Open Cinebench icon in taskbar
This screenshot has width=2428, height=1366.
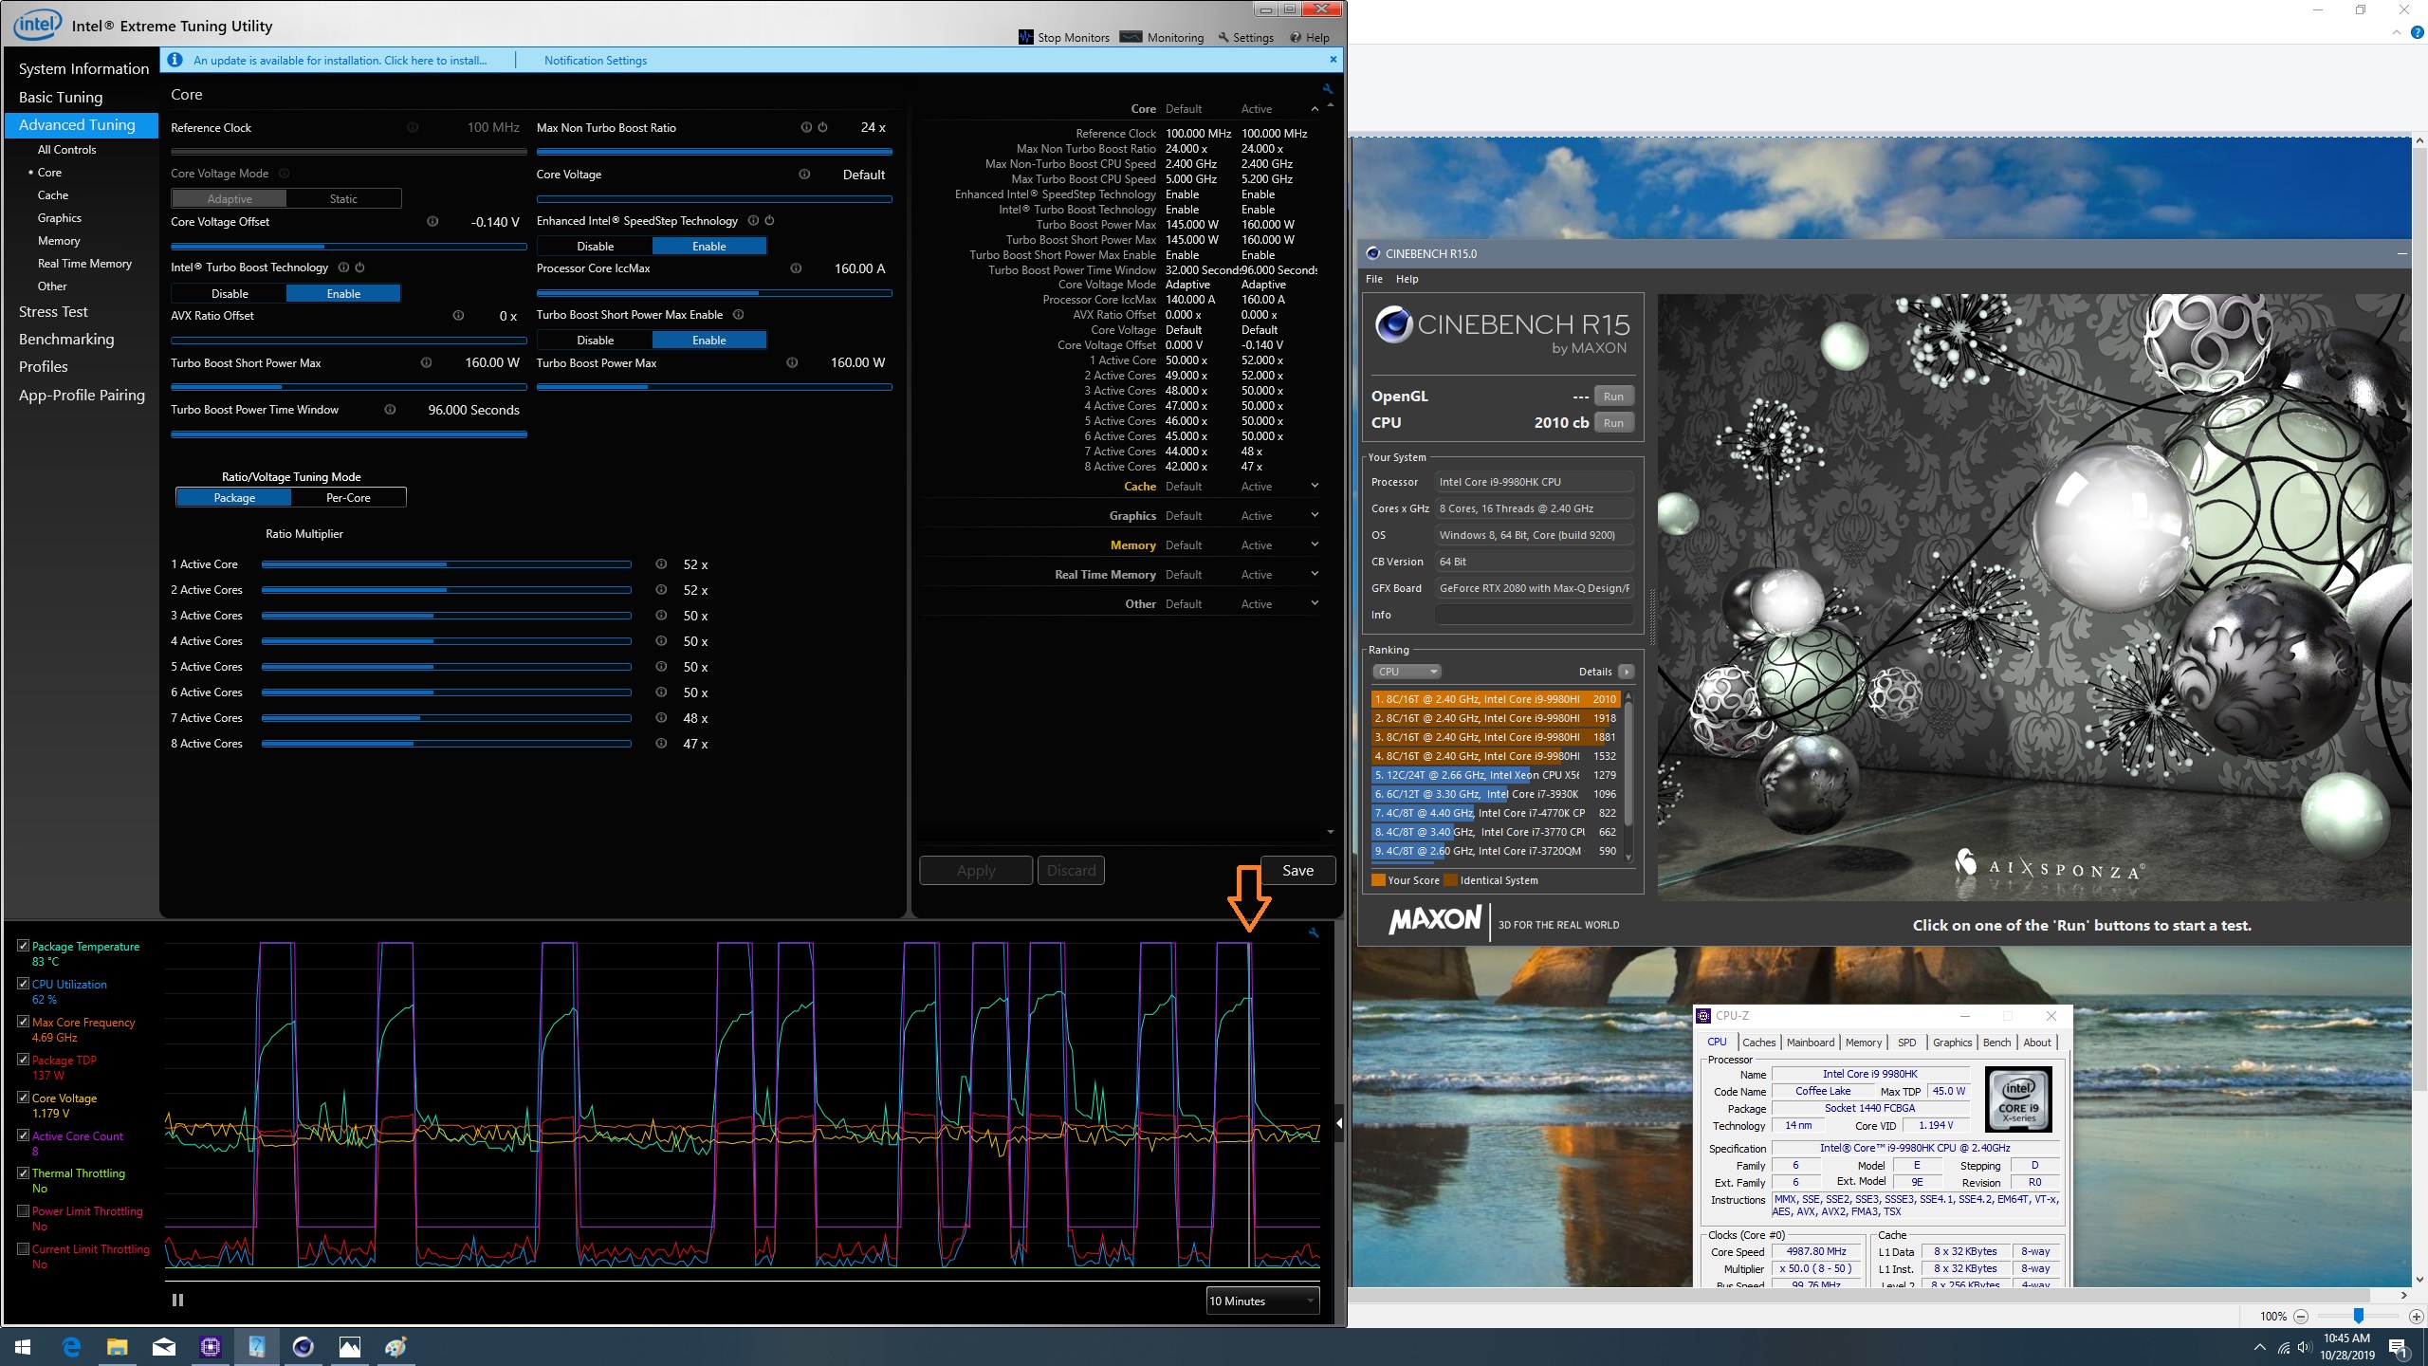[x=303, y=1347]
